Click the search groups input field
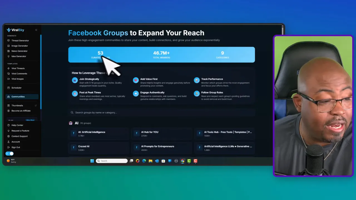 coord(161,112)
